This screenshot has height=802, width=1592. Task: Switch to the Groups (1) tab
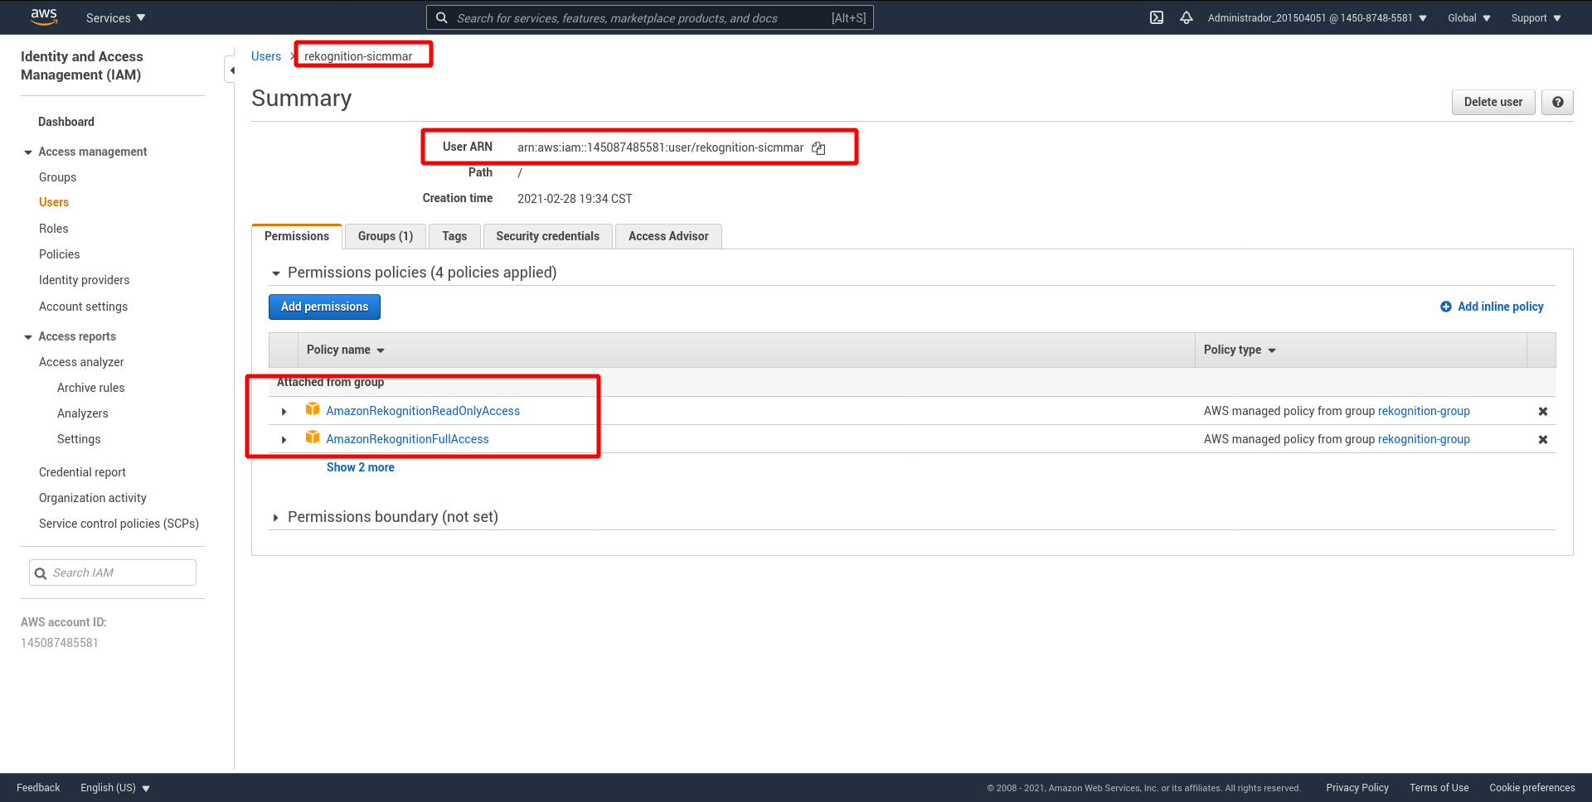pos(386,236)
